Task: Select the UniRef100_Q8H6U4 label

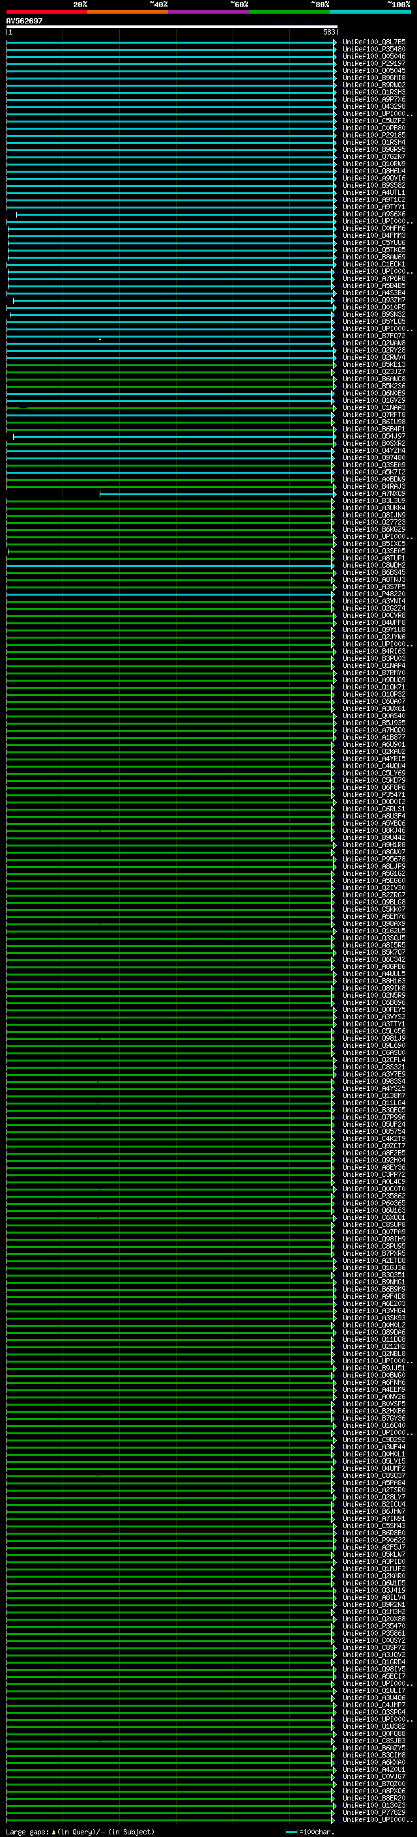Action: pos(374,171)
